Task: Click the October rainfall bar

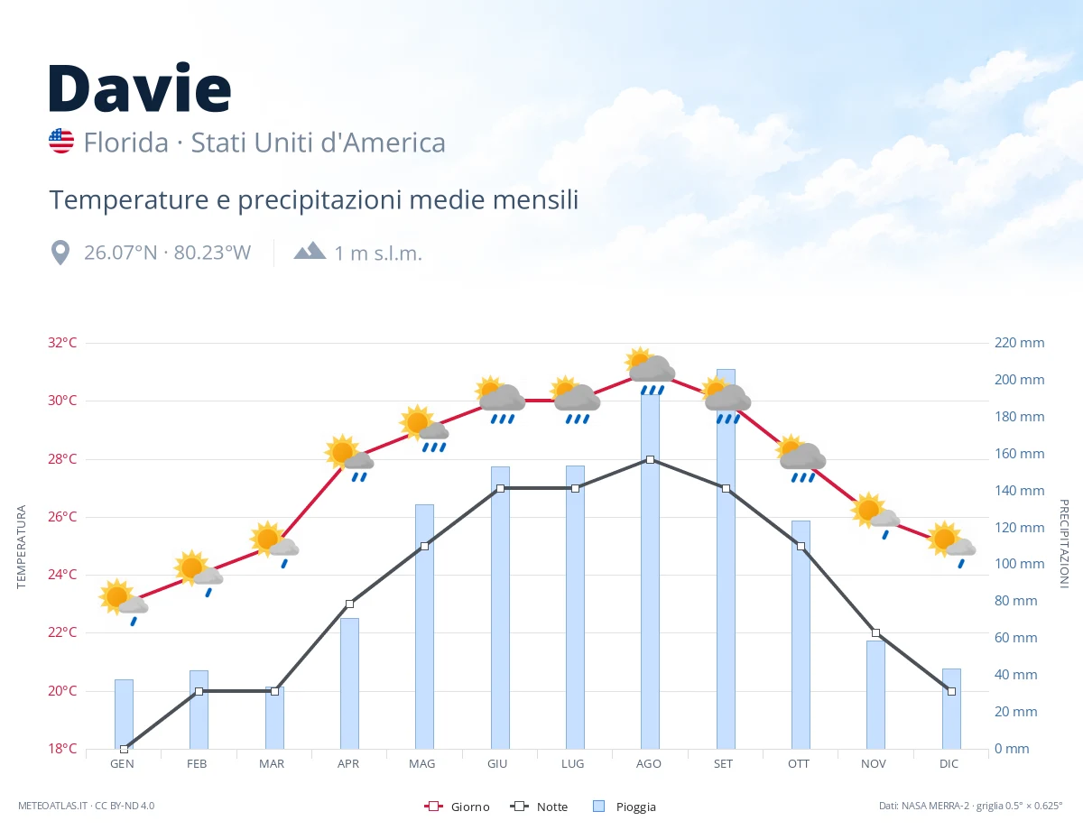Action: coord(801,634)
